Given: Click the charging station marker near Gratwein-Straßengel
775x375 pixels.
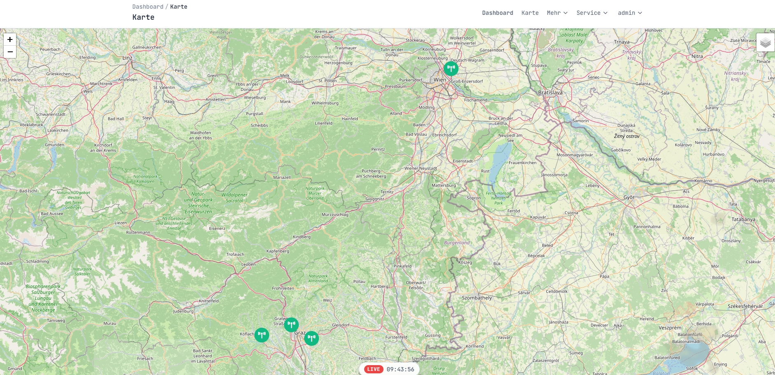Looking at the screenshot, I should click(291, 324).
